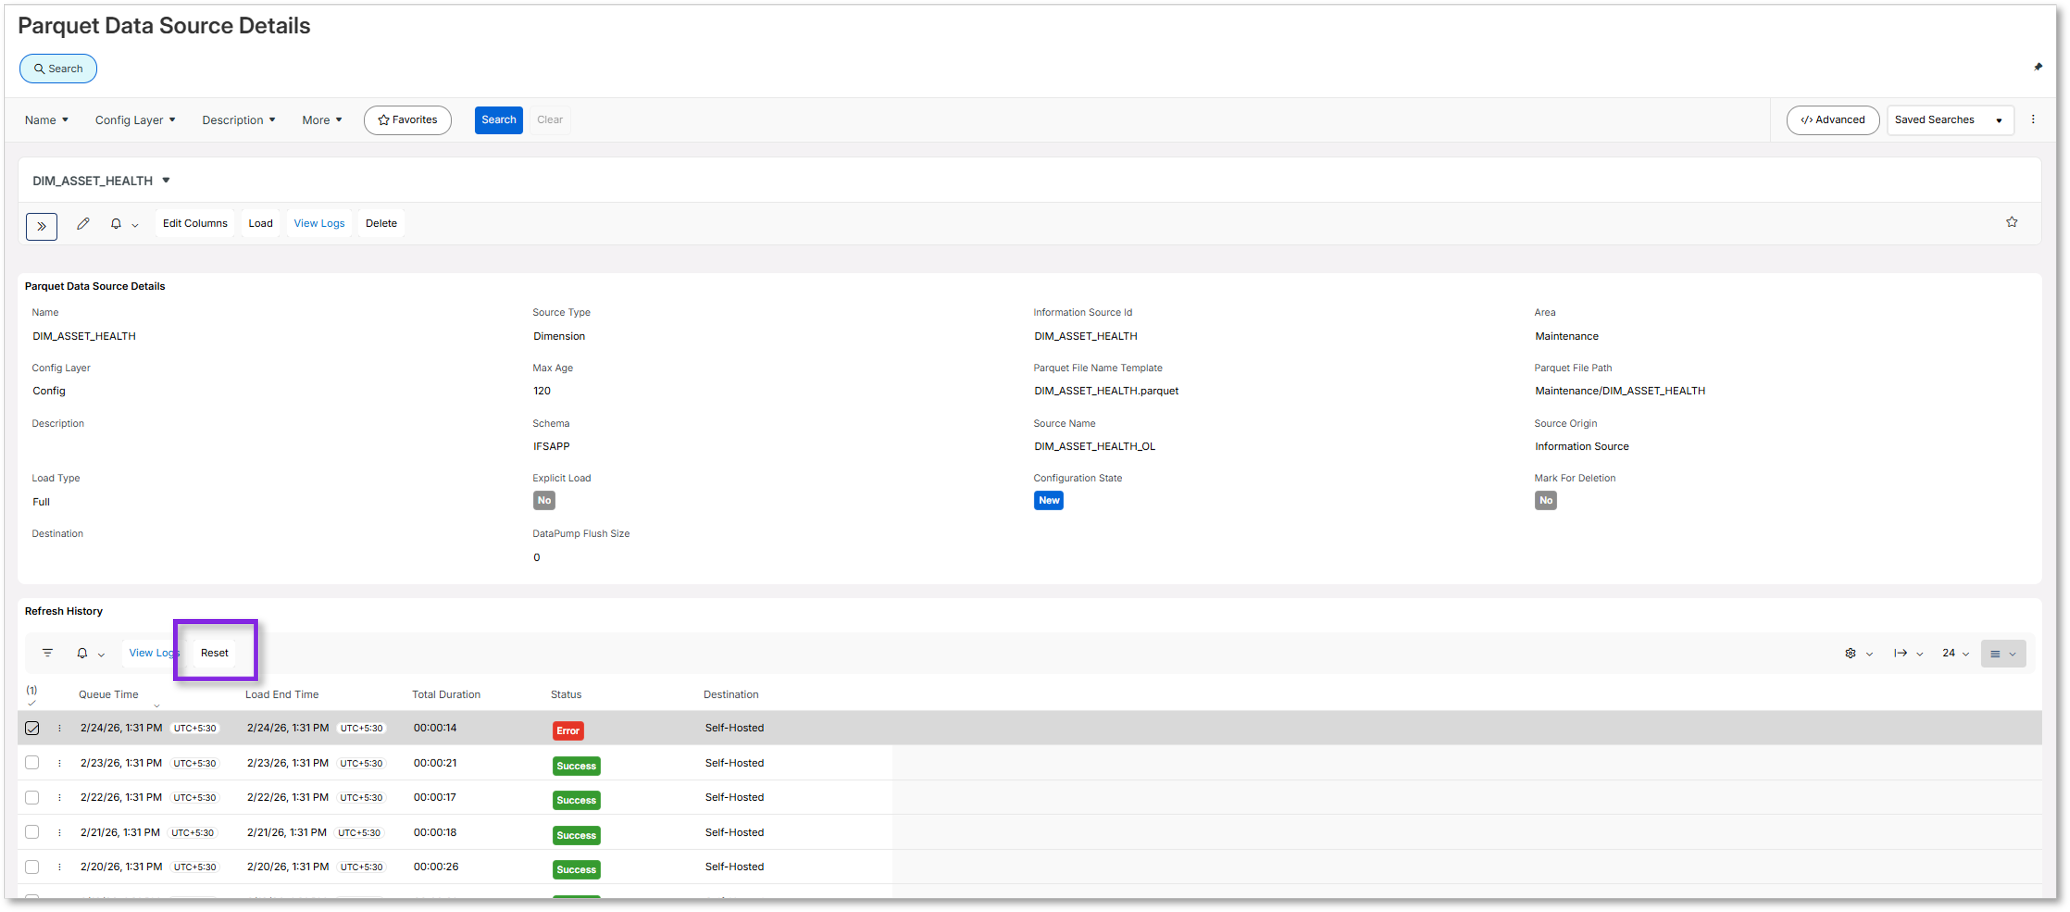The height and width of the screenshot is (912, 2070).
Task: Expand the record panel with the double-chevron icon
Action: [41, 227]
